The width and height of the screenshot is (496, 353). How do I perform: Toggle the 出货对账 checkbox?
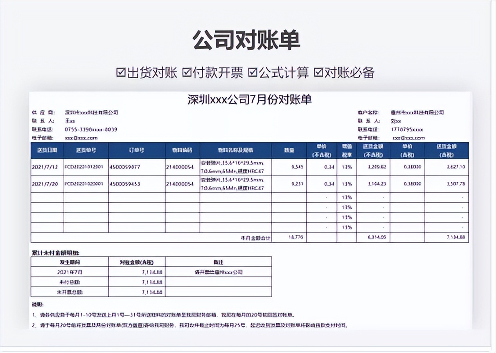[x=121, y=72]
